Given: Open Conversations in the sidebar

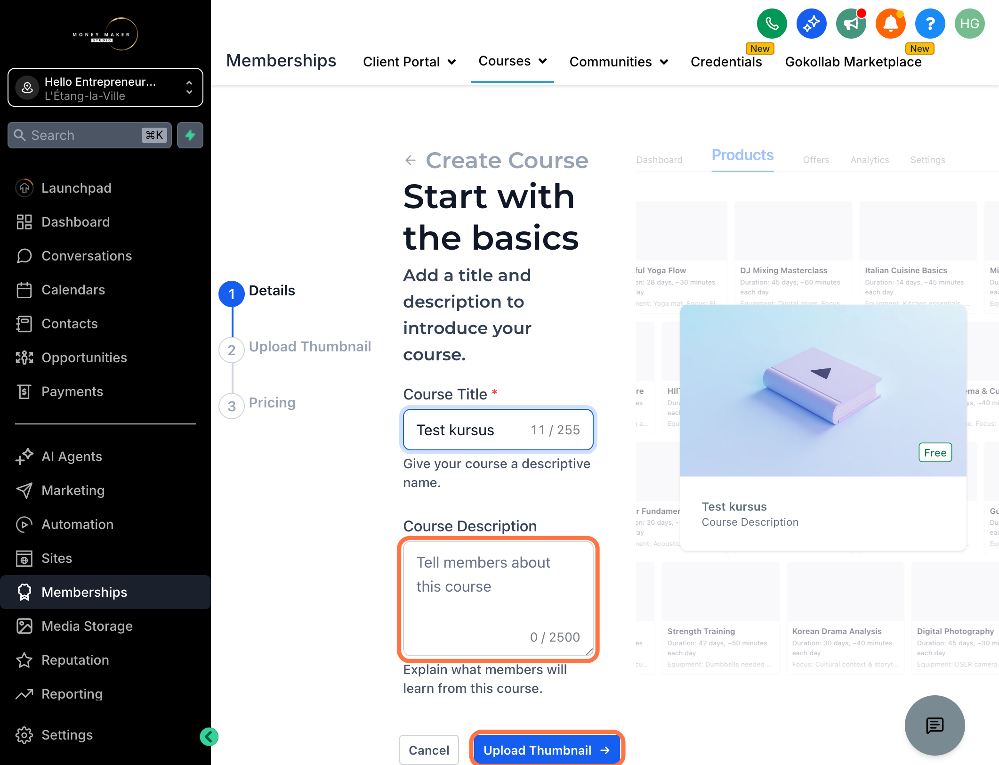Looking at the screenshot, I should click(105, 256).
